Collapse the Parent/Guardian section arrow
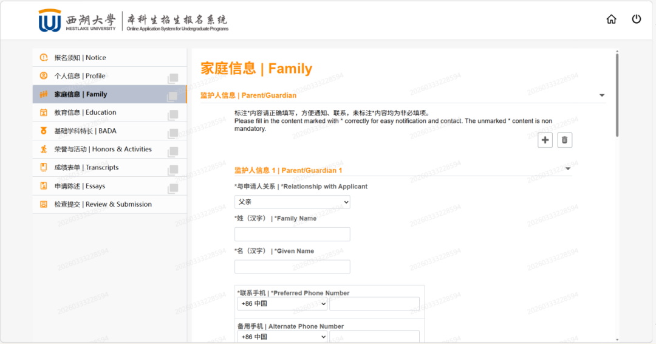Image resolution: width=656 pixels, height=344 pixels. coord(601,95)
